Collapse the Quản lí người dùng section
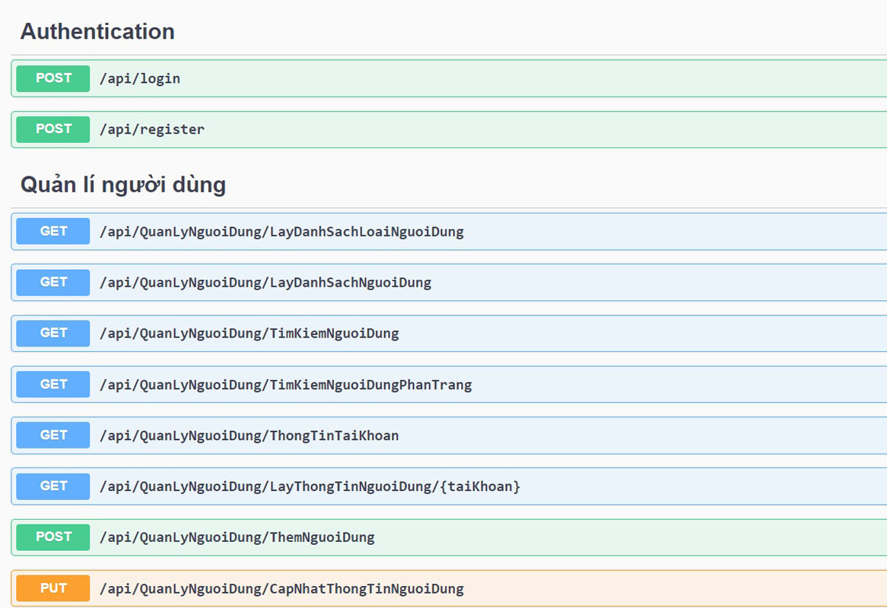 (122, 185)
